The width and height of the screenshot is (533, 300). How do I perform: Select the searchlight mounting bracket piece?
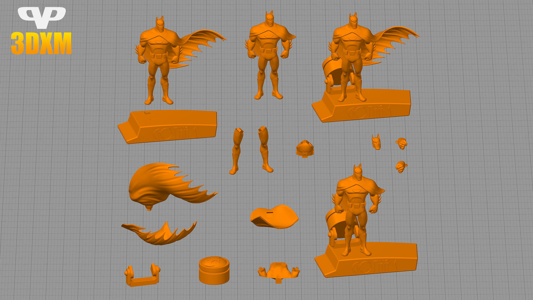142,275
